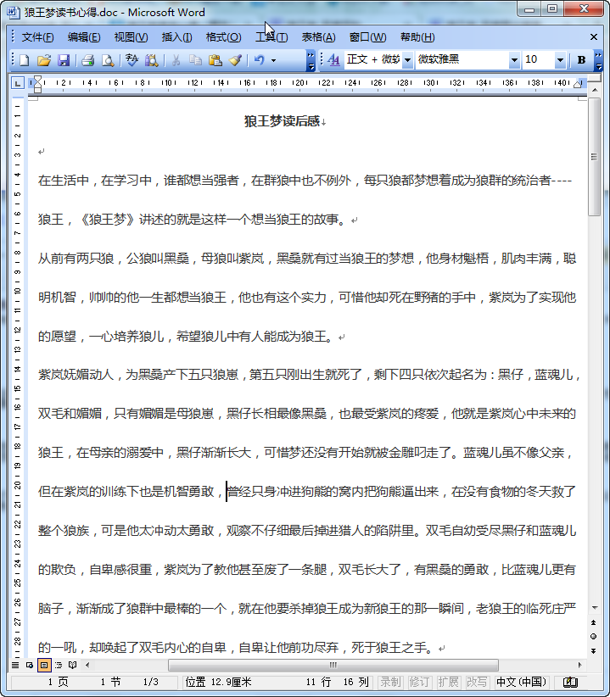Apply bold with the B button
The width and height of the screenshot is (610, 697).
pyautogui.click(x=581, y=60)
